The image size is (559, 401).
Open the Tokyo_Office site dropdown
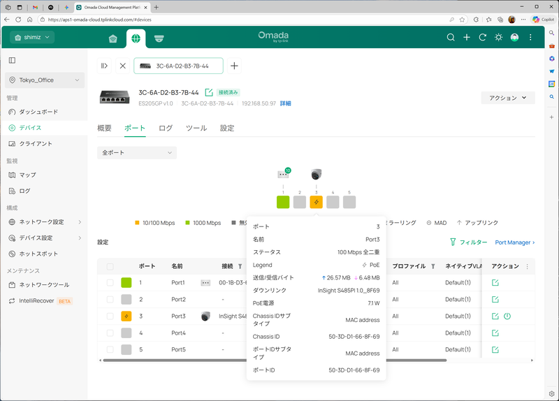(x=45, y=80)
